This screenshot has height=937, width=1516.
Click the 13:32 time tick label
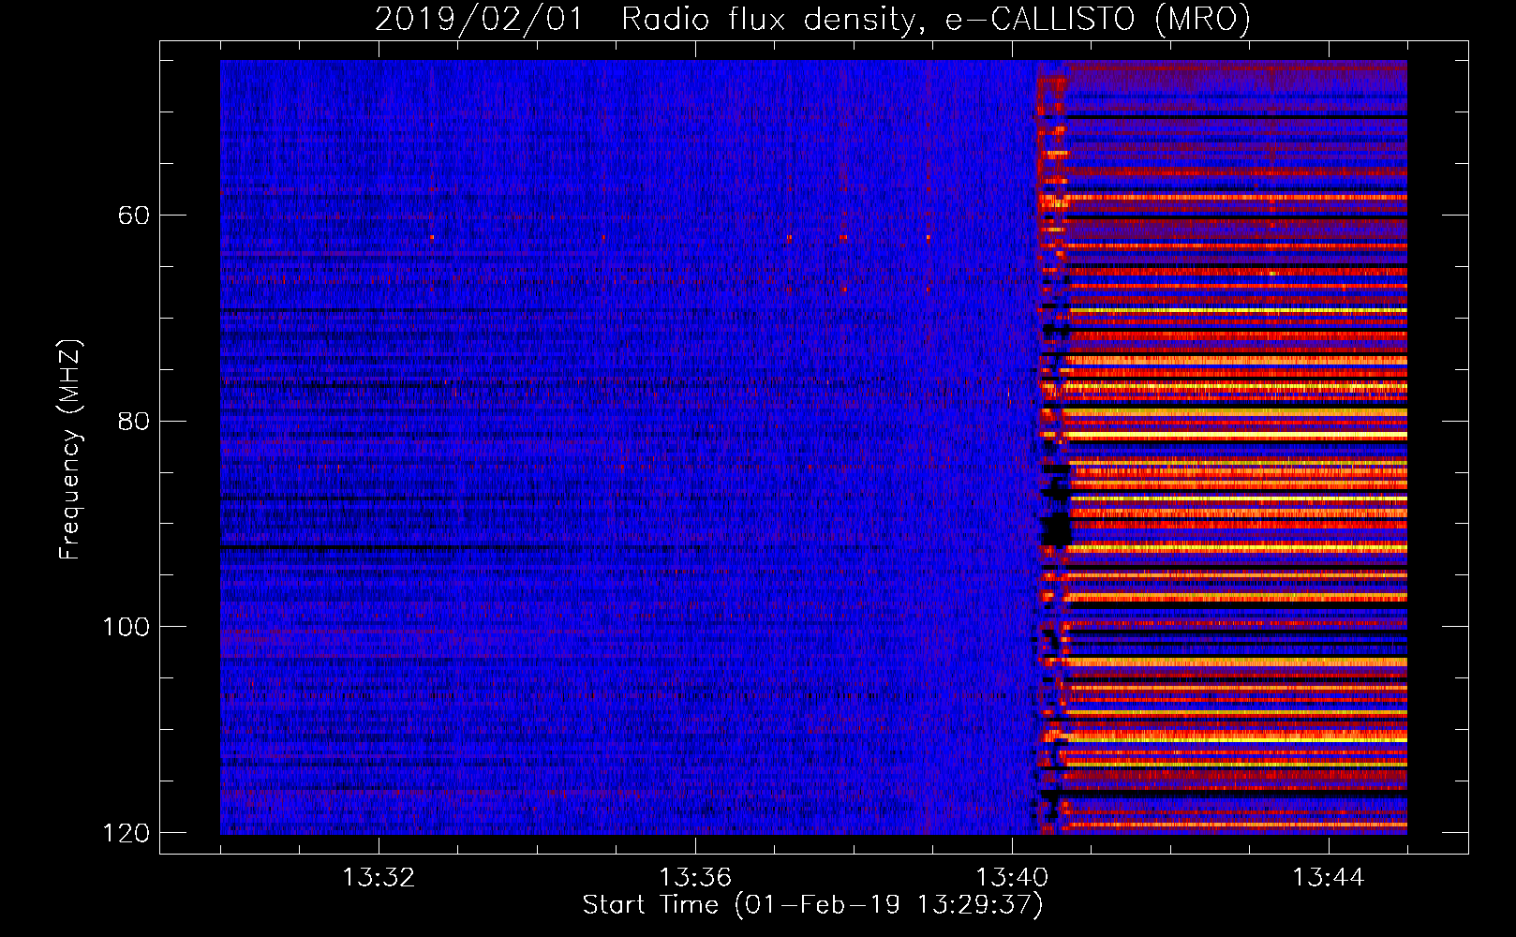(379, 878)
